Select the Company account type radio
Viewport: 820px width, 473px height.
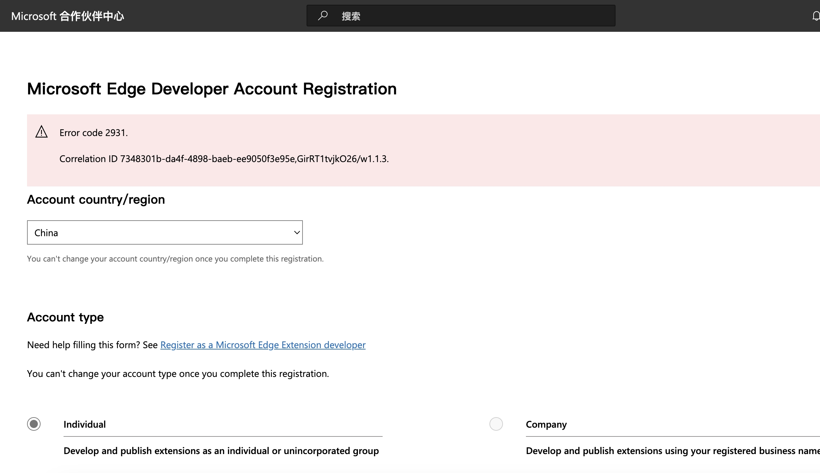pos(496,424)
